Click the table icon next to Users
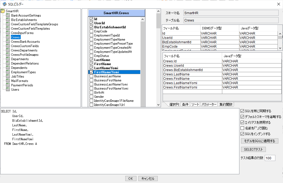 8,89
